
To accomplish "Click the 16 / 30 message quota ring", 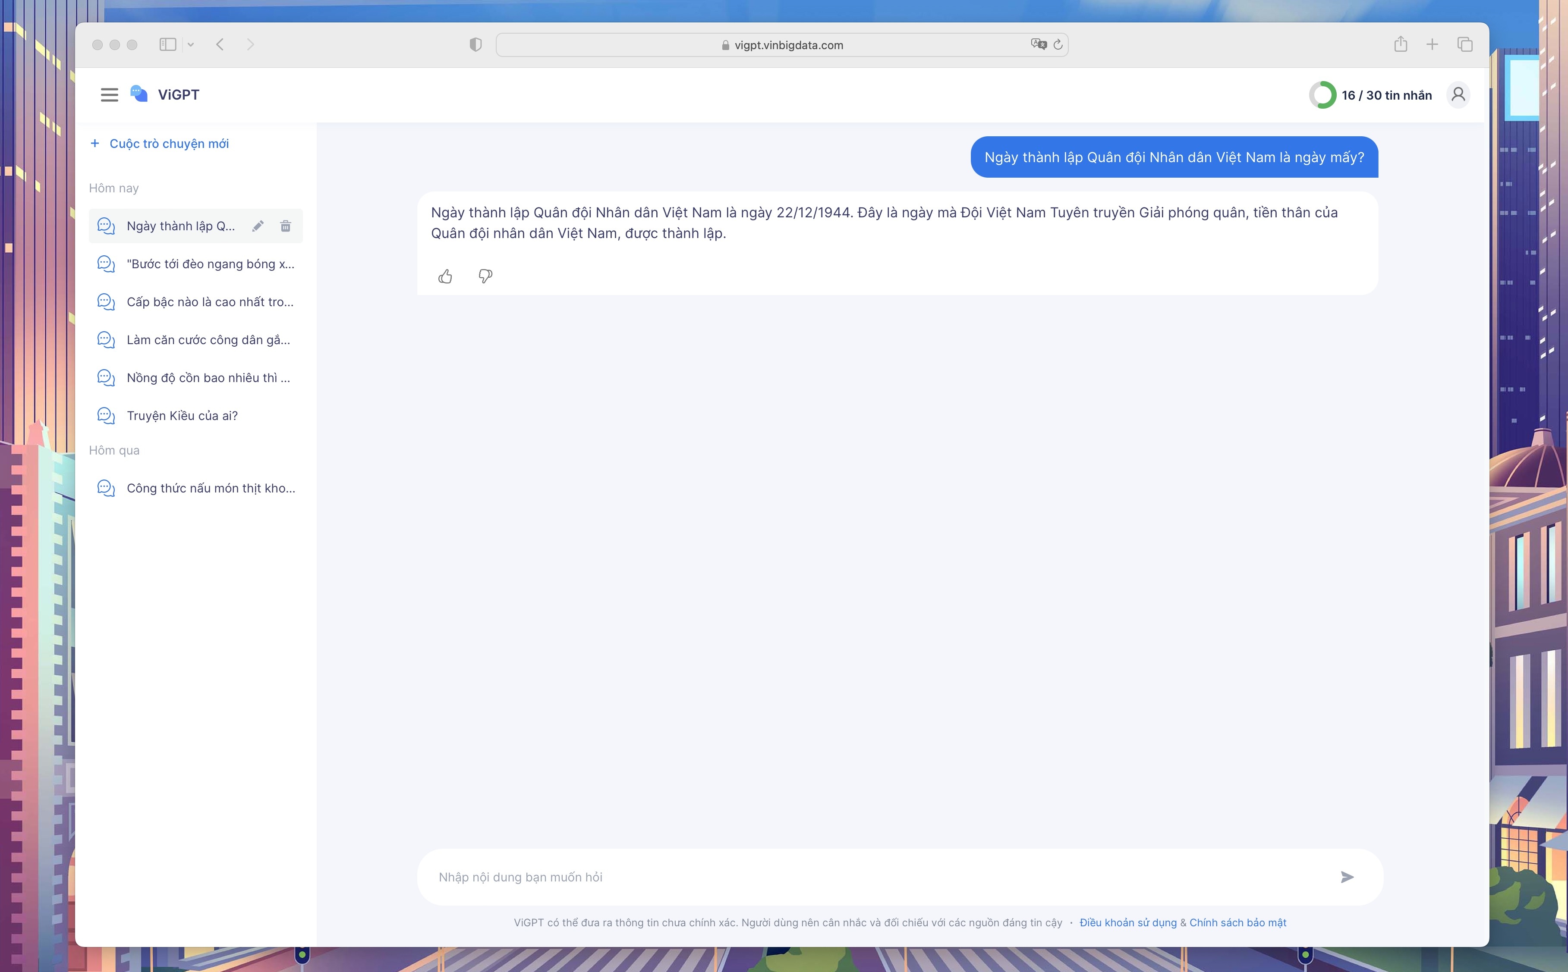I will [x=1322, y=95].
